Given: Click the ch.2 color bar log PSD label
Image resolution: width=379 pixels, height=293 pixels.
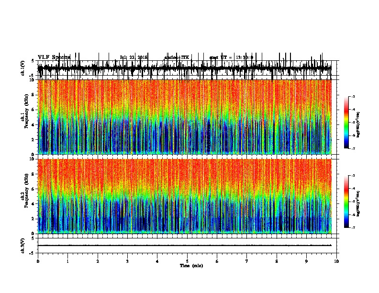Looking at the screenshot, I should (358, 203).
